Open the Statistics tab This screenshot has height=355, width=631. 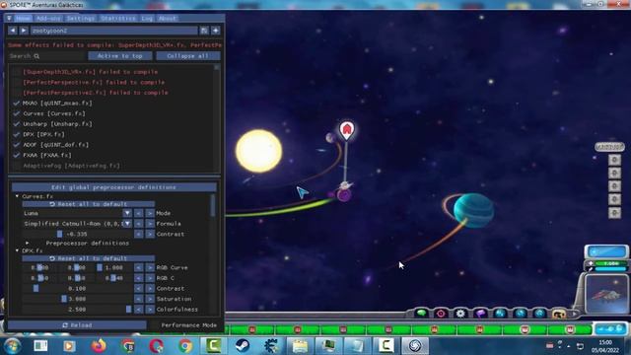pos(118,18)
